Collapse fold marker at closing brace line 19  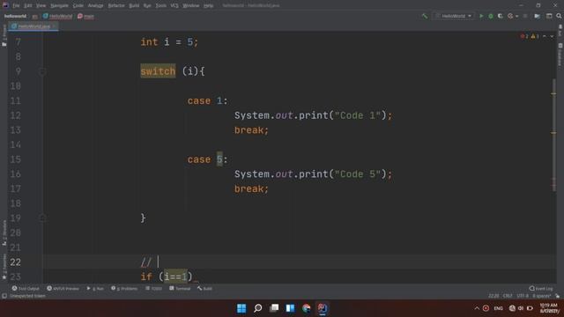tap(42, 218)
